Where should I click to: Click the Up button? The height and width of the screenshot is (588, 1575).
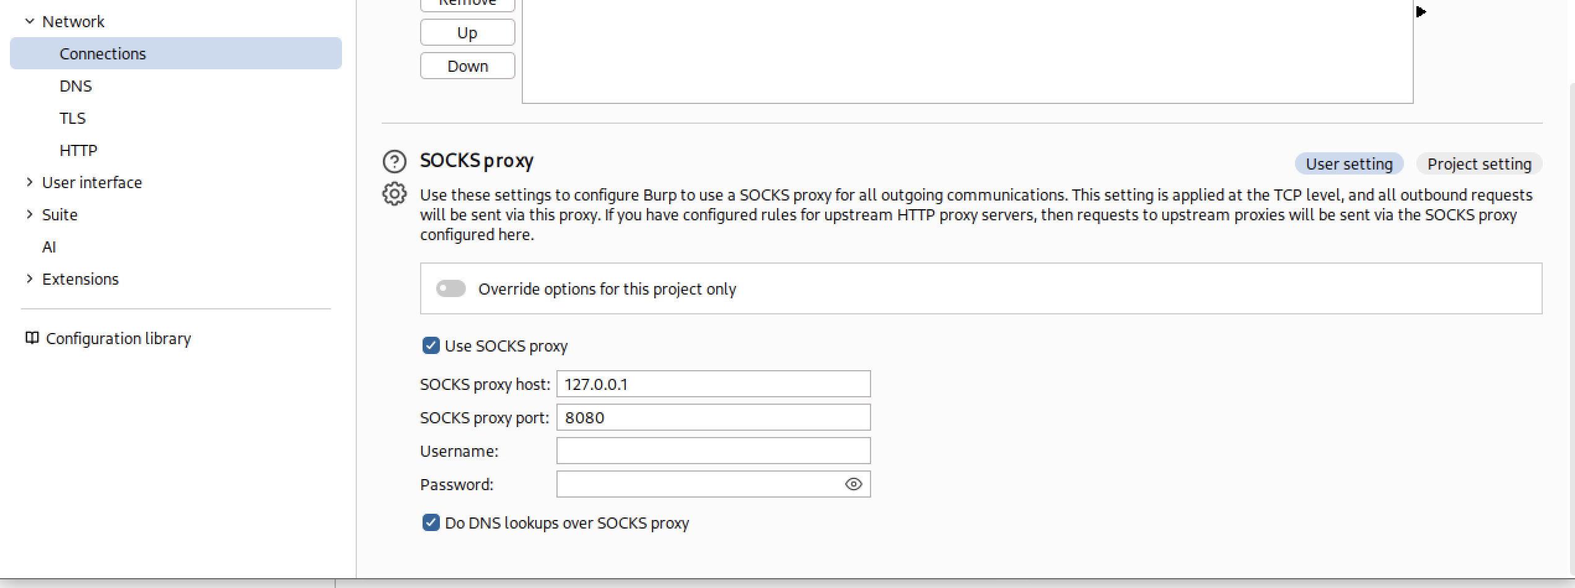pos(467,32)
